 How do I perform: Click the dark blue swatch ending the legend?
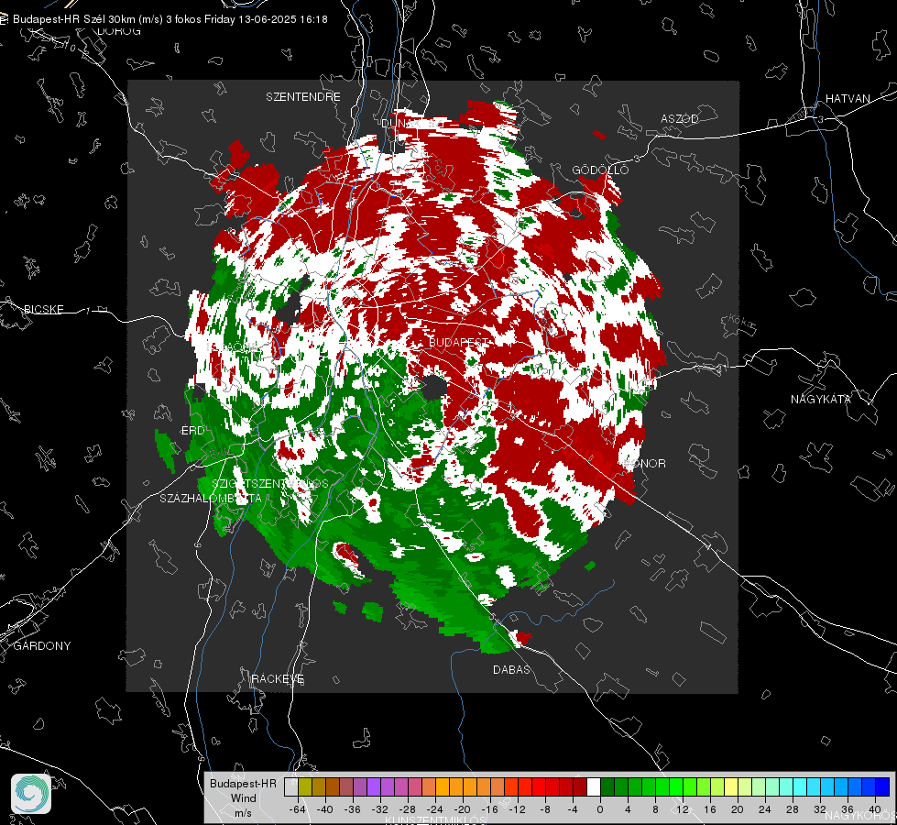point(882,787)
